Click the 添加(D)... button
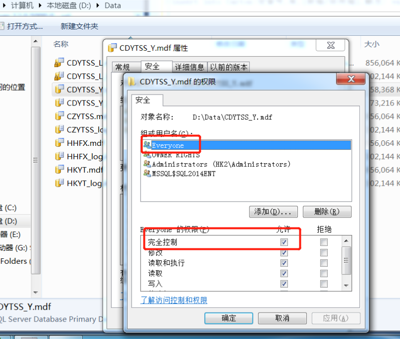The image size is (400, 339). coord(273,212)
